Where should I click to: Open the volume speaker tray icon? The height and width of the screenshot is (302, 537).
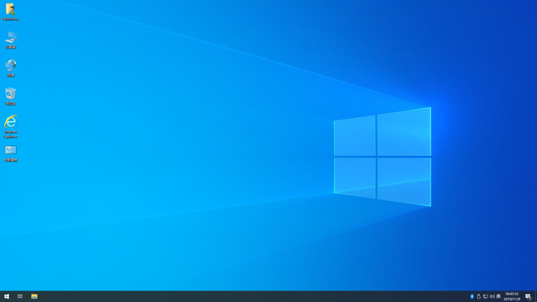pyautogui.click(x=492, y=297)
